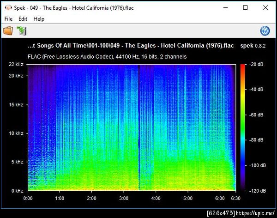
Task: Open the Help menu
Action: [x=39, y=19]
